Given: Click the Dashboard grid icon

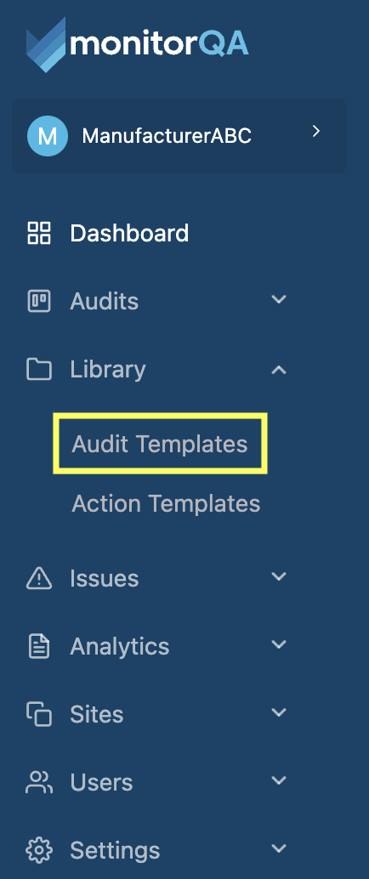Looking at the screenshot, I should pos(39,233).
